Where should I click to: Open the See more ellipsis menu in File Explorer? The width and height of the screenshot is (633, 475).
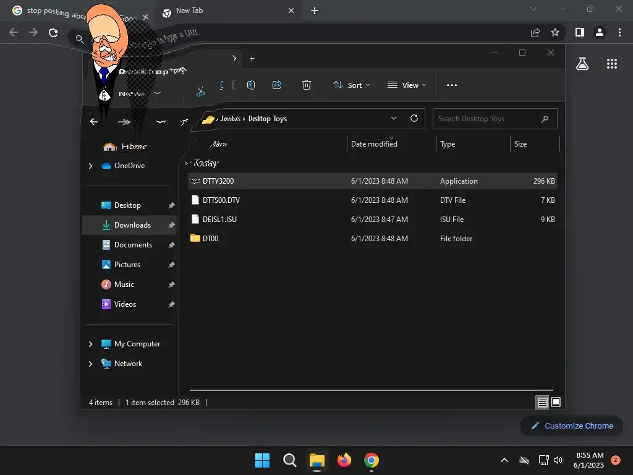point(452,85)
